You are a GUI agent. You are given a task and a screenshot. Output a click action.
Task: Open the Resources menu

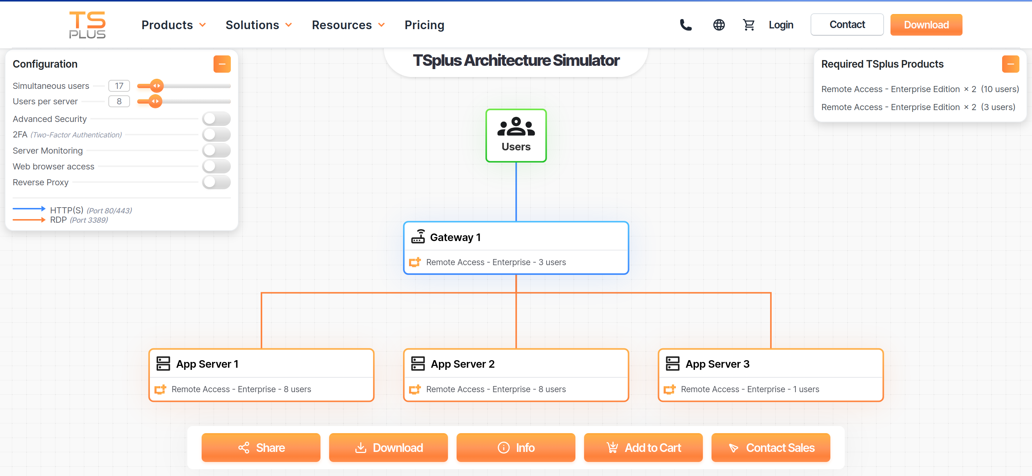[x=342, y=25]
